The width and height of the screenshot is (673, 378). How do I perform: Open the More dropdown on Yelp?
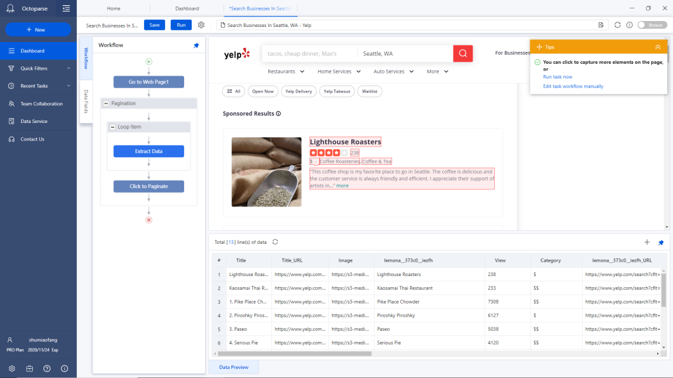(437, 72)
